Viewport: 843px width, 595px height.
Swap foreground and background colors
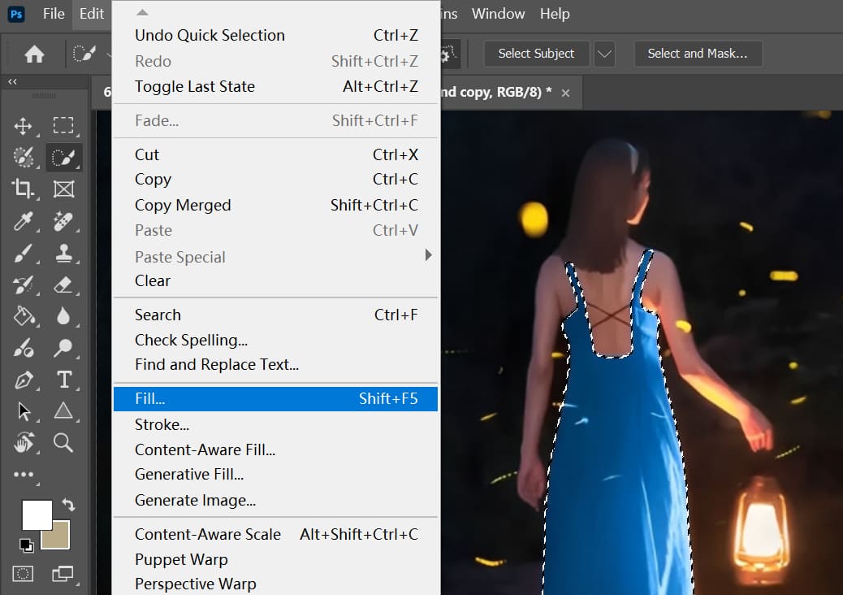coord(68,506)
